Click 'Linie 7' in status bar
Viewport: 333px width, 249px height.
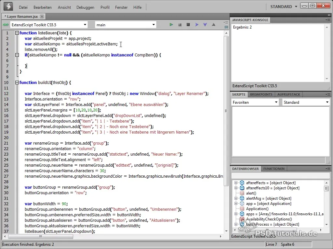(272, 244)
